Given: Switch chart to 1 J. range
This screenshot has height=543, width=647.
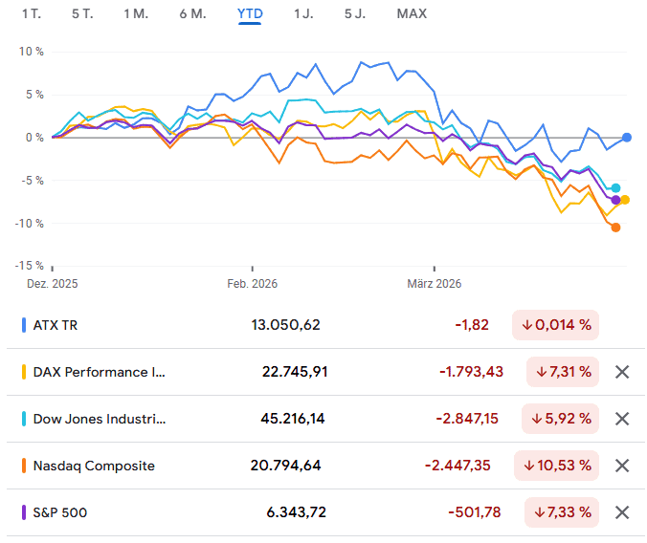Looking at the screenshot, I should [x=302, y=13].
